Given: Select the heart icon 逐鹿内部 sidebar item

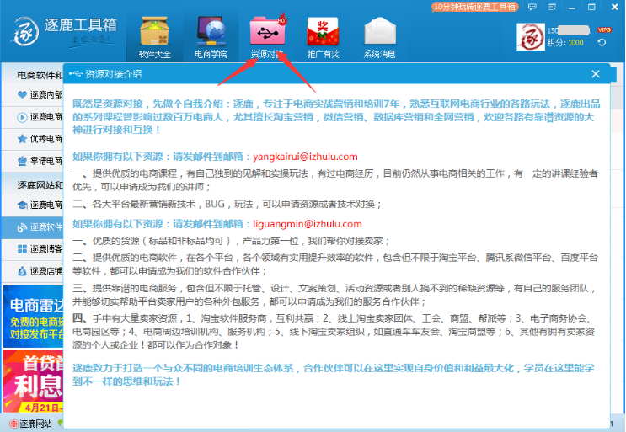Looking at the screenshot, I should point(32,95).
